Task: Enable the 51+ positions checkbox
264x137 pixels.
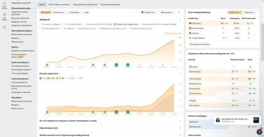Action: click(77, 78)
